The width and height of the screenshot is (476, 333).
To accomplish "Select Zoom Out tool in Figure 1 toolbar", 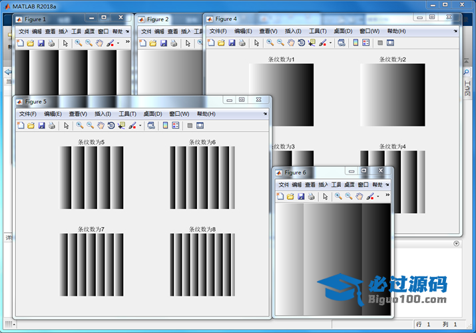I will tap(89, 43).
